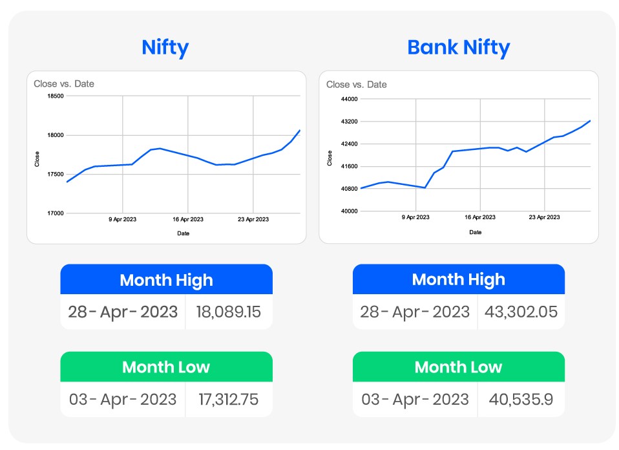619x450 pixels.
Task: Select the Nifty chart's "Close vs. Date" title
Action: point(64,84)
